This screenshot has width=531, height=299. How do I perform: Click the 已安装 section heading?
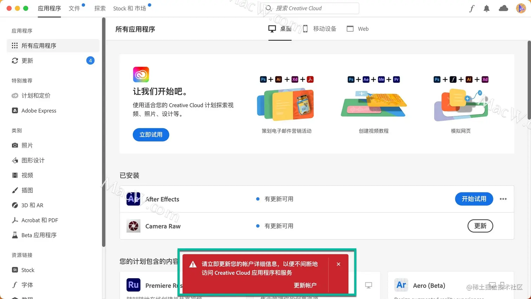click(x=130, y=175)
